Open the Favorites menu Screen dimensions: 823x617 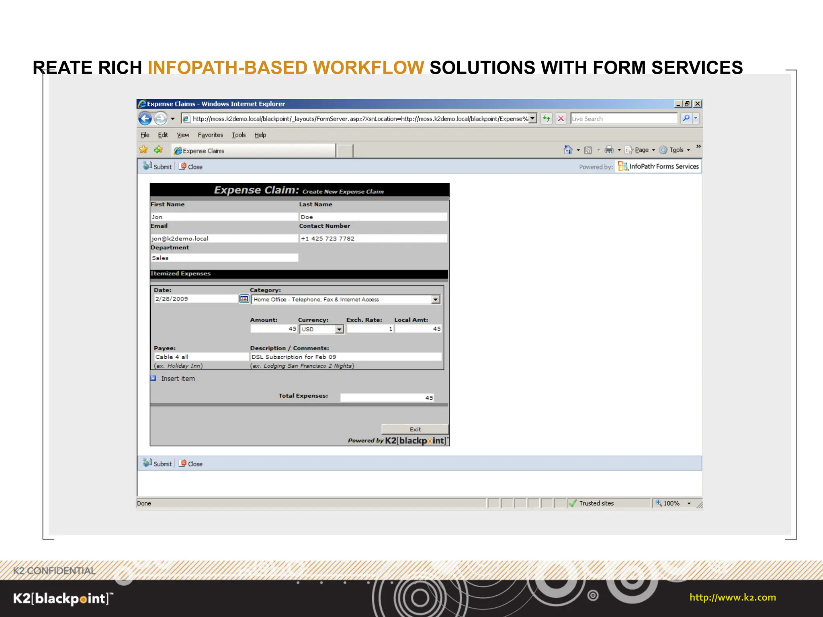point(210,135)
